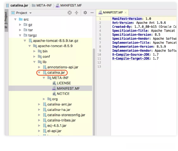This screenshot has height=151, width=178.
Task: Click the annotations-api.jar archive icon
Action: [45, 67]
